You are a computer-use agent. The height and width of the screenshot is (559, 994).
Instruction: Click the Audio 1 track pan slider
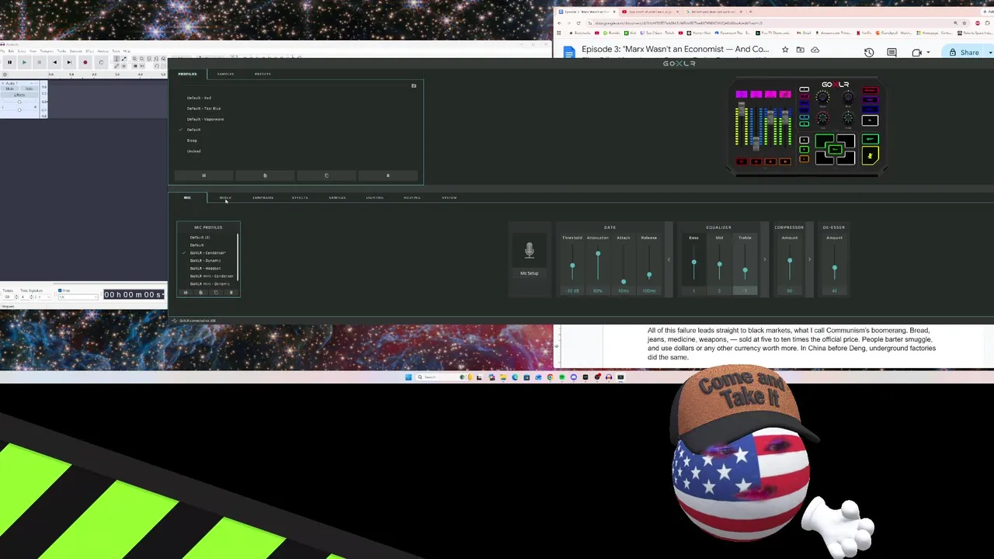click(x=19, y=109)
